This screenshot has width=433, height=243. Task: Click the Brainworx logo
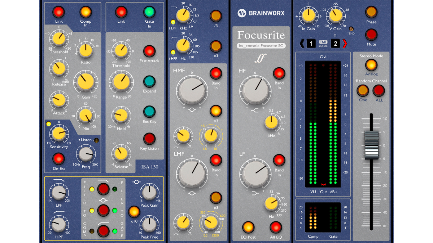tap(261, 13)
